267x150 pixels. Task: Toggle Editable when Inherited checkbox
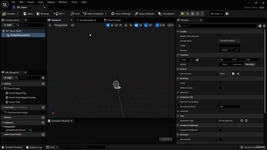tap(220, 36)
